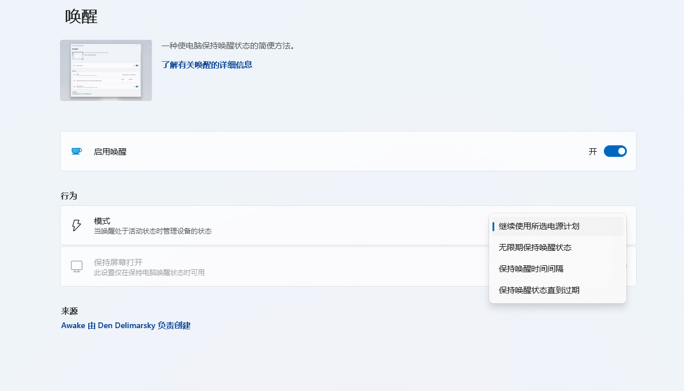Click the 行为 section heading
Screen dimensions: 684x391
[x=69, y=196]
